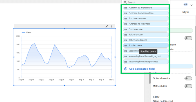Select the Refund amount metric
The image size is (196, 102).
pyautogui.click(x=146, y=35)
